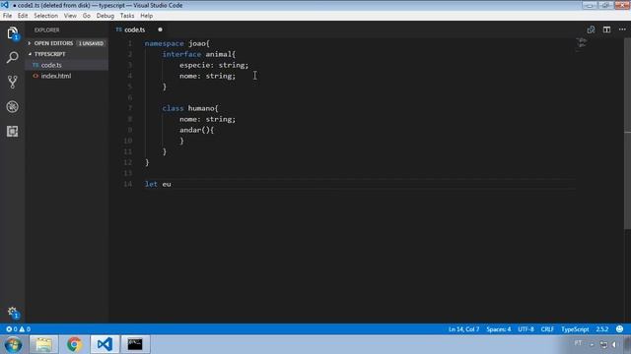This screenshot has height=354, width=631.
Task: Select the code.ts editor tab
Action: point(138,29)
